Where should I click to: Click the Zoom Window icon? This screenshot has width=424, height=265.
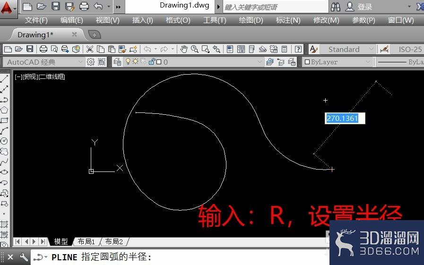206,49
